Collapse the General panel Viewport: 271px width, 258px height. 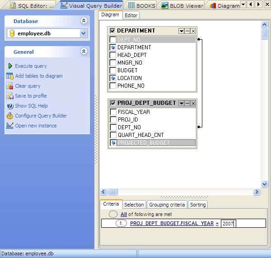(84, 52)
